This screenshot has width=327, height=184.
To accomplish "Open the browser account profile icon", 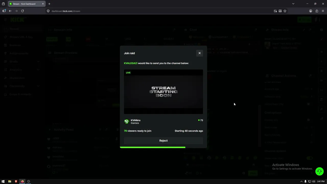I will [311, 11].
